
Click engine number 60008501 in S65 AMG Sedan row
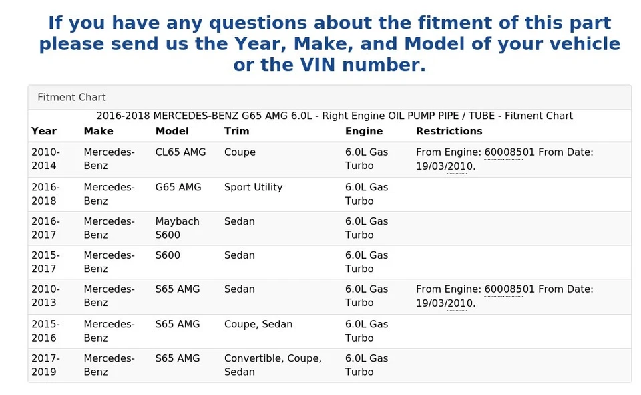tap(509, 289)
